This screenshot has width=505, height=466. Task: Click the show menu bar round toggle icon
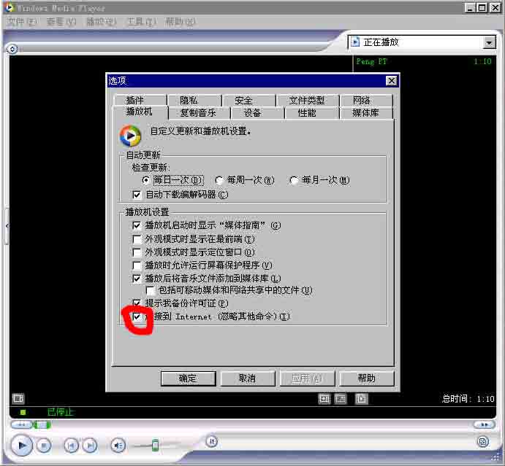(x=12, y=49)
